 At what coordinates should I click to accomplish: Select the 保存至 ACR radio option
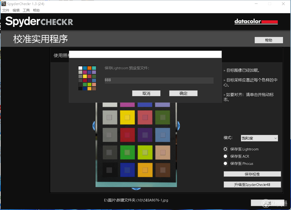226,156
